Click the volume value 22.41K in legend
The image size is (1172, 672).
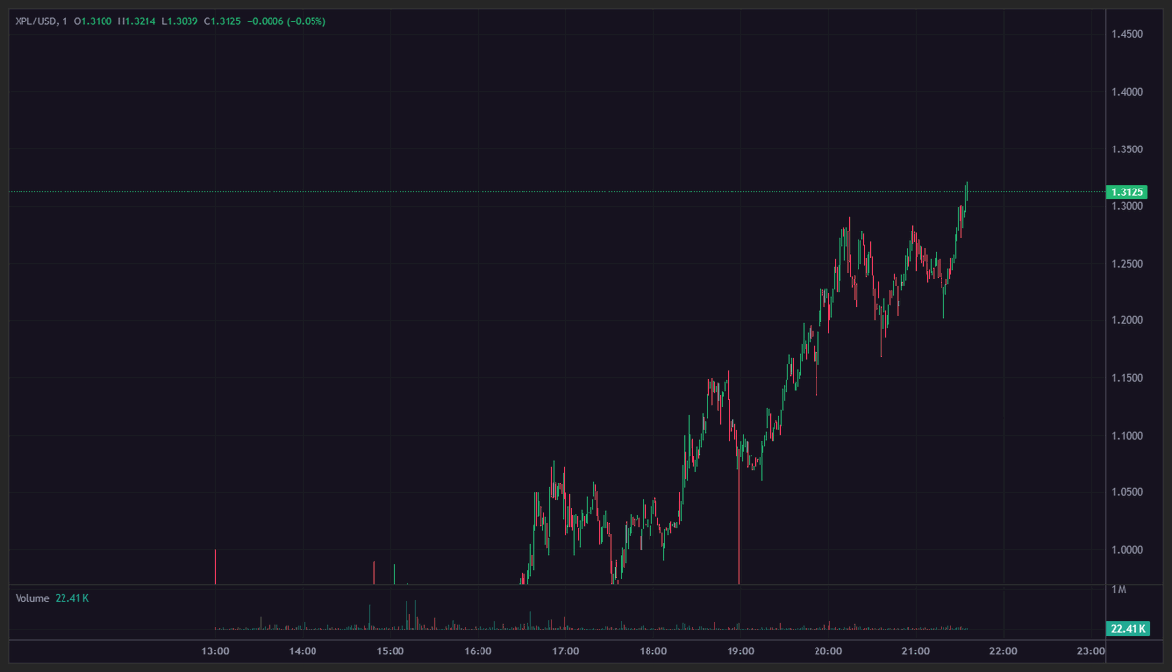[71, 597]
